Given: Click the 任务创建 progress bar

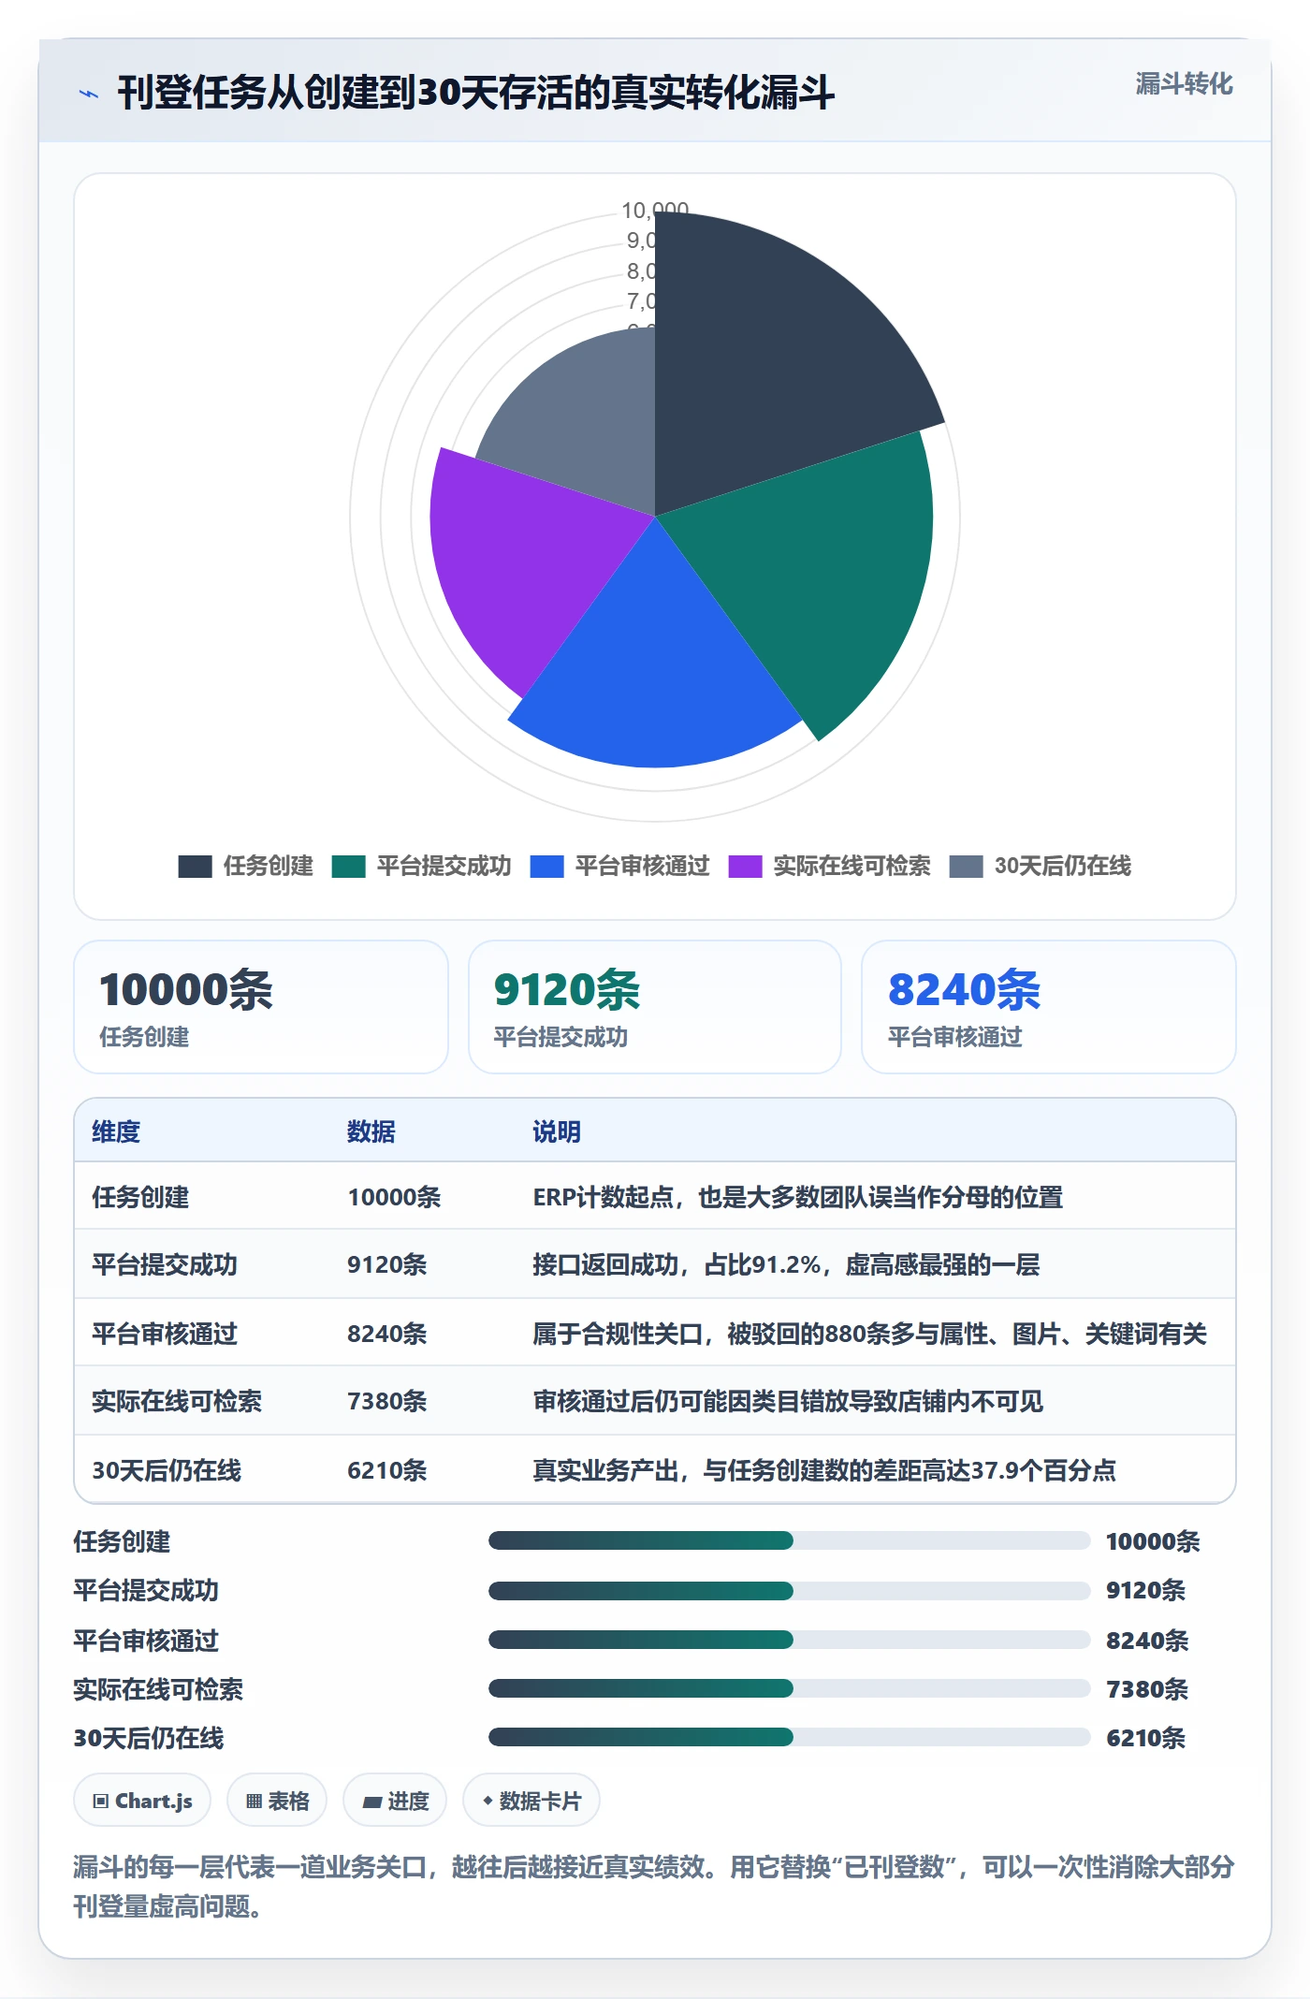Looking at the screenshot, I should [790, 1540].
